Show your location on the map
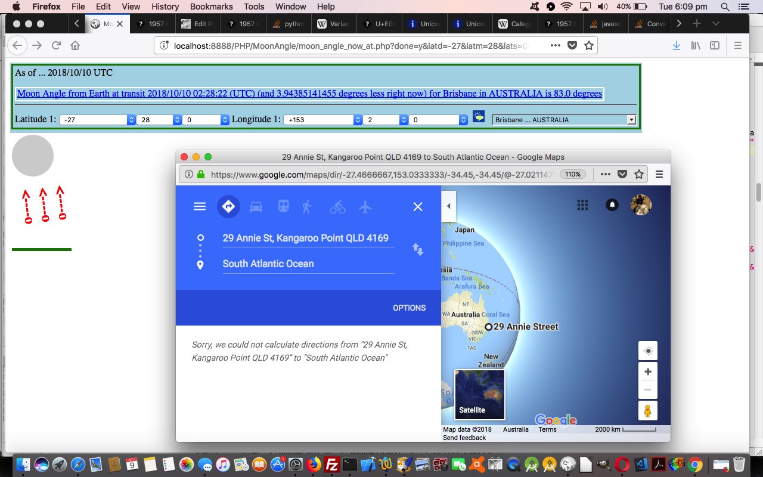The height and width of the screenshot is (477, 763). coord(648,351)
